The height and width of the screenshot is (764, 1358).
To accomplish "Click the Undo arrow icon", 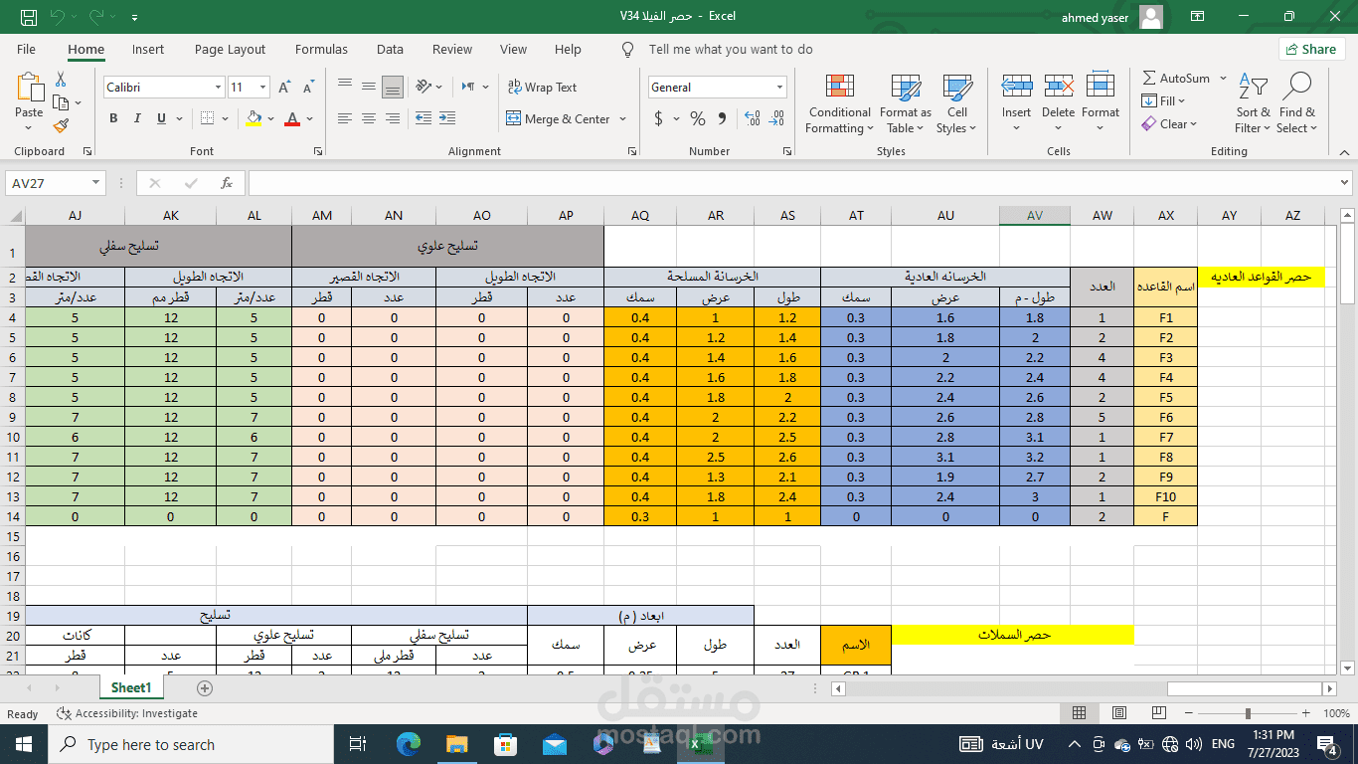I will coord(57,17).
